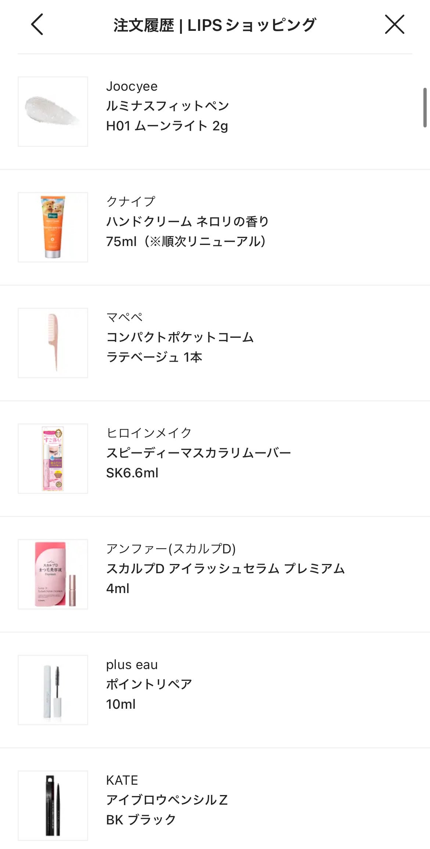The width and height of the screenshot is (430, 849).
Task: Tap the plus eau Point Repair image
Action: coord(53,690)
